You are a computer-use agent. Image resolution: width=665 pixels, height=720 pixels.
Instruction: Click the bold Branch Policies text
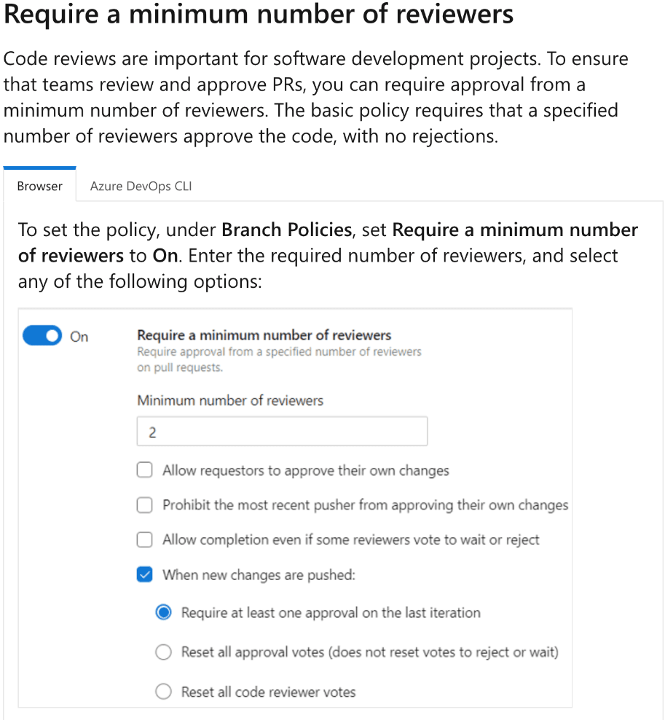point(286,230)
